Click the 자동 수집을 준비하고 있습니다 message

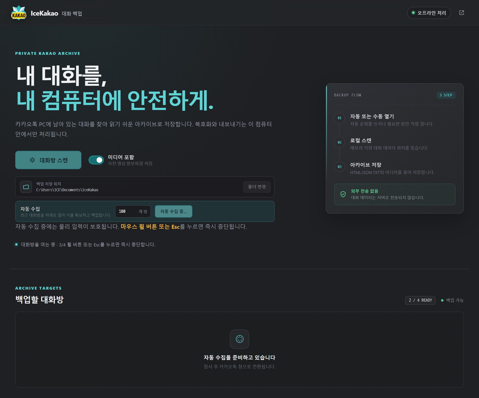tap(239, 358)
